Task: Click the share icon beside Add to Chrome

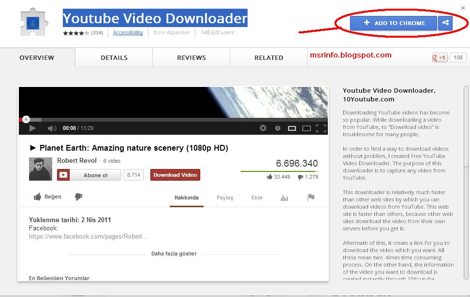Action: click(x=445, y=23)
